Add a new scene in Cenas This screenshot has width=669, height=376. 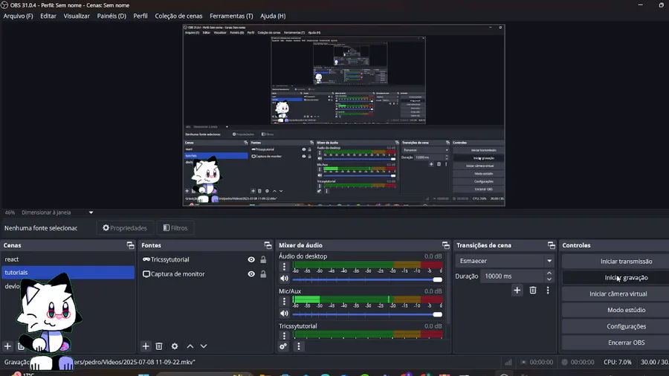(7, 346)
